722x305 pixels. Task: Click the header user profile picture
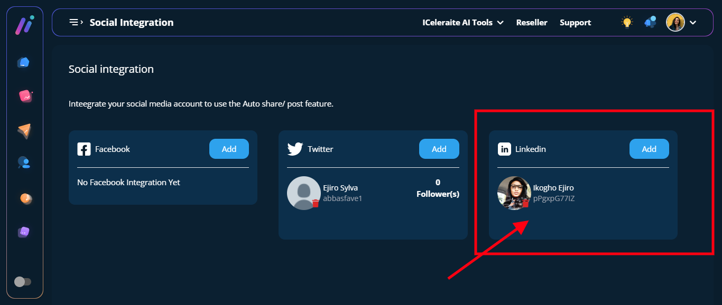point(675,22)
